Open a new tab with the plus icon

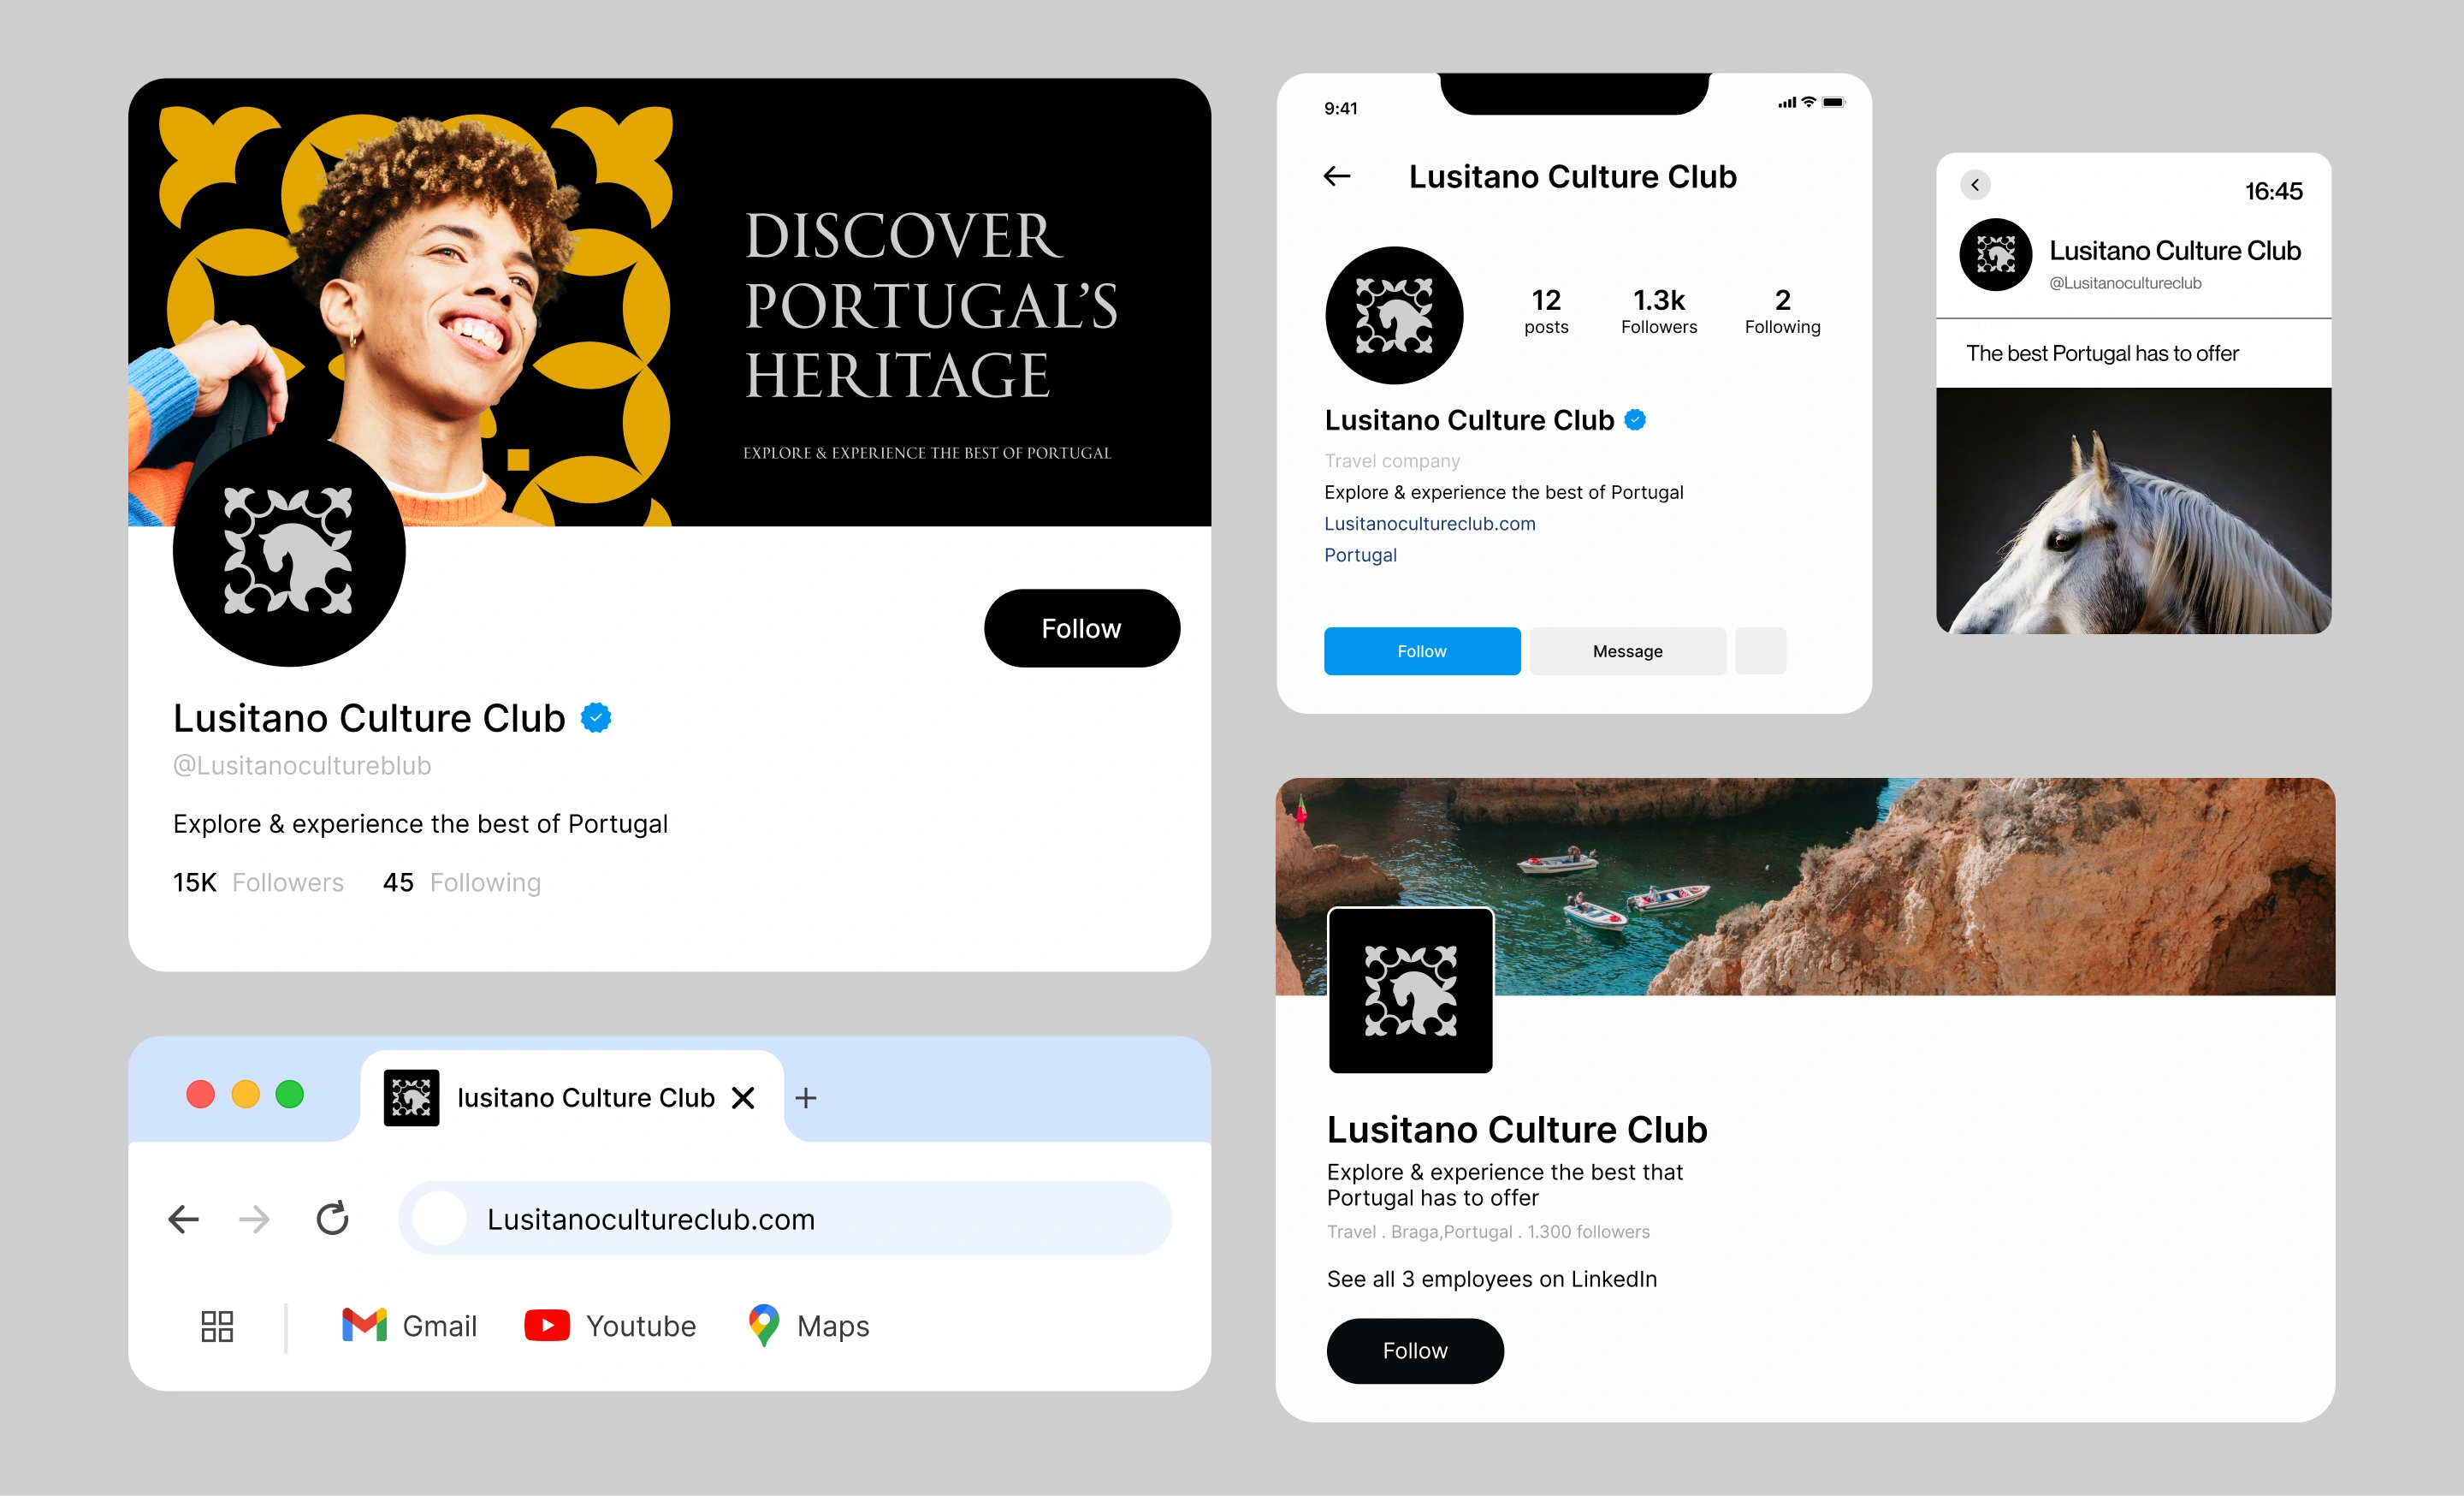tap(806, 1098)
